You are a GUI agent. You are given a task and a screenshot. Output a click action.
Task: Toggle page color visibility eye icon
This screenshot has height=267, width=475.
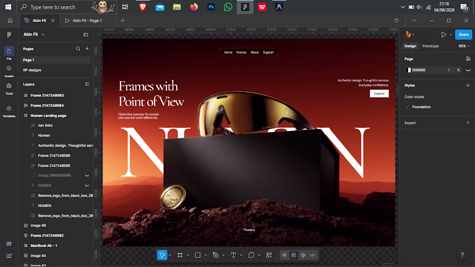pyautogui.click(x=468, y=70)
